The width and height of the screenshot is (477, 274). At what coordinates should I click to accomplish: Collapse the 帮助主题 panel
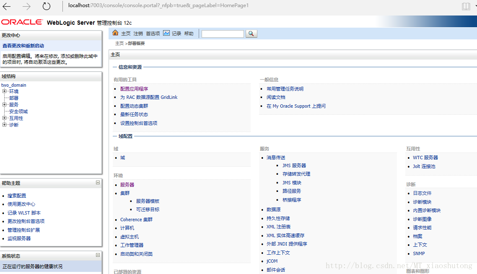click(x=98, y=183)
